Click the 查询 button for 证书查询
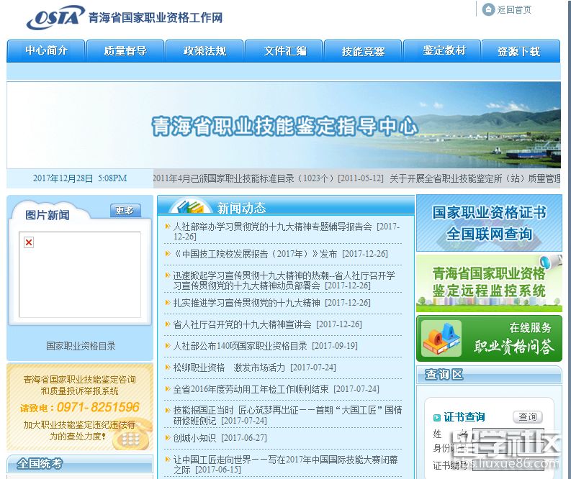This screenshot has width=571, height=479. pos(527,417)
